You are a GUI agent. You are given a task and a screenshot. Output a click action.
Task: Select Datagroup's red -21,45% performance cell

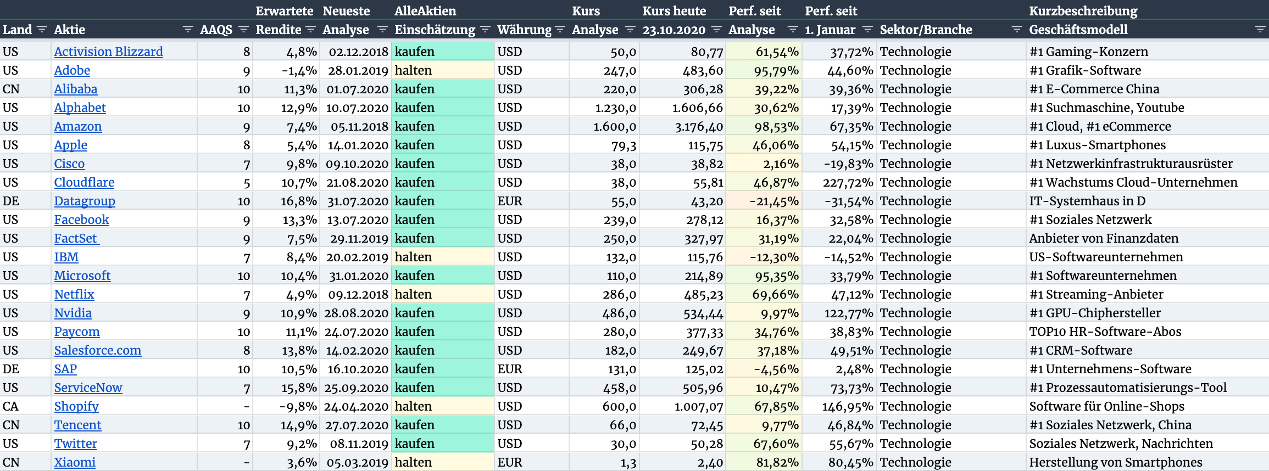tap(764, 201)
